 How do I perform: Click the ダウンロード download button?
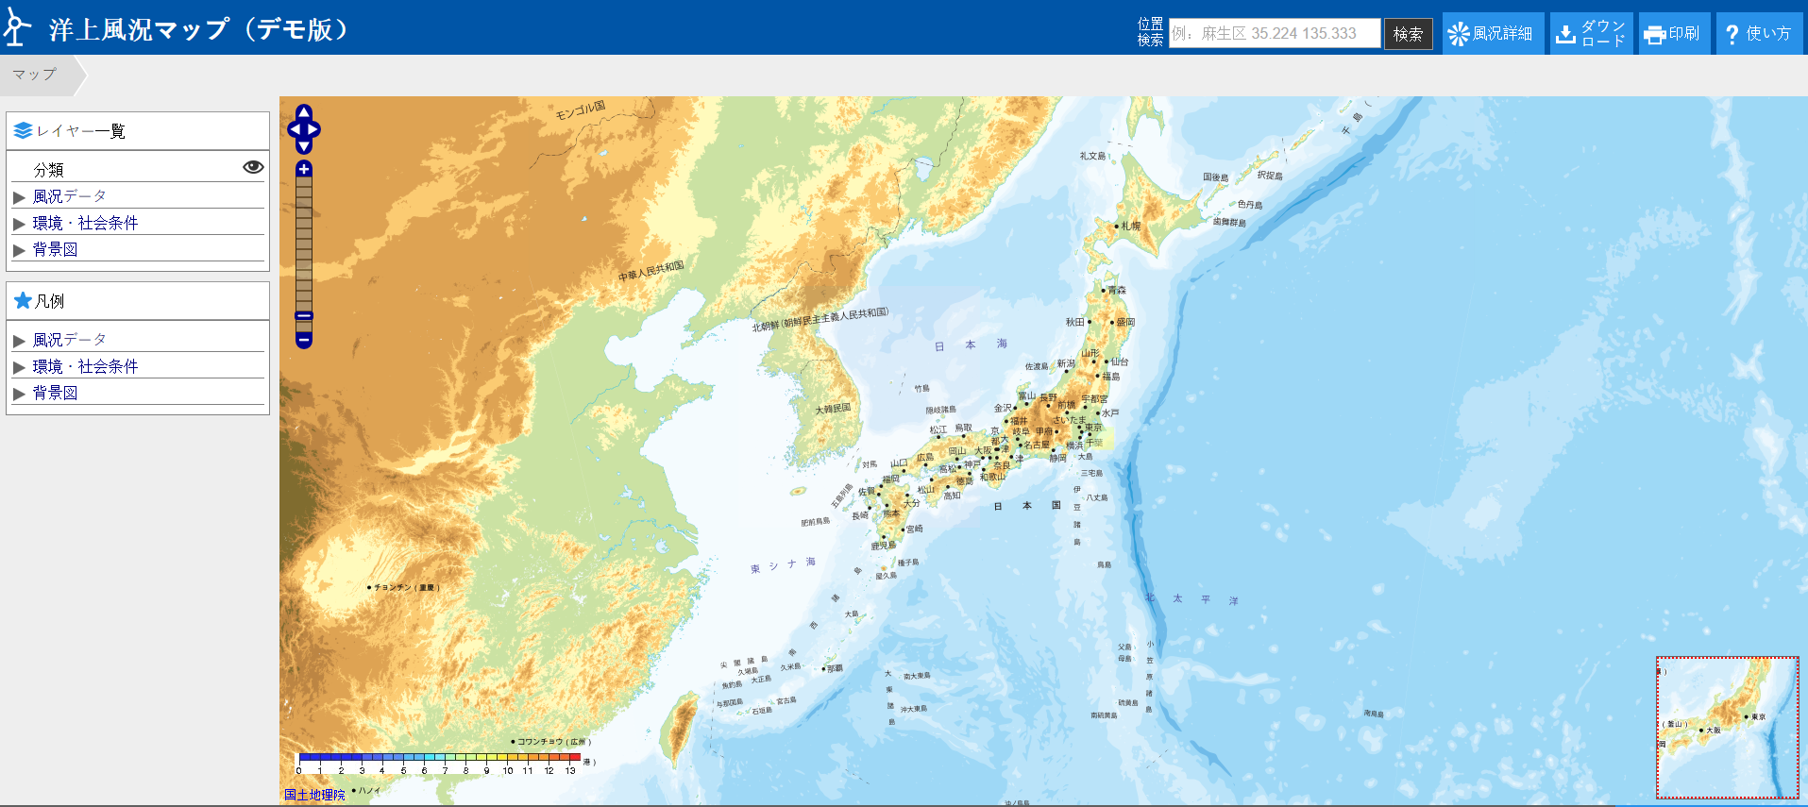(x=1591, y=34)
